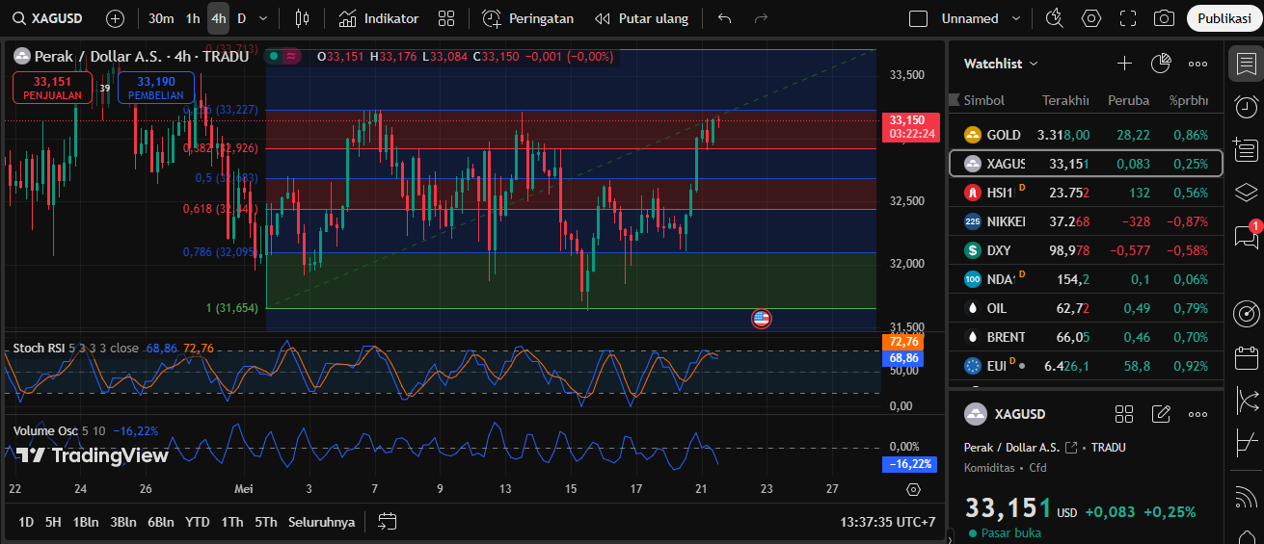The height and width of the screenshot is (544, 1264).
Task: Open the quick search lightning icon
Action: point(1054,18)
